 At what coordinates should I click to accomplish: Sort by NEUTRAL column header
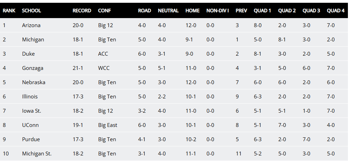[x=168, y=11]
